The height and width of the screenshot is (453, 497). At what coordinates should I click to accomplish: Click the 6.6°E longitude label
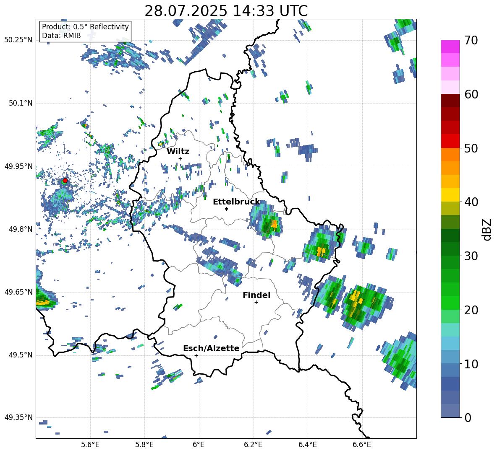[x=362, y=445]
